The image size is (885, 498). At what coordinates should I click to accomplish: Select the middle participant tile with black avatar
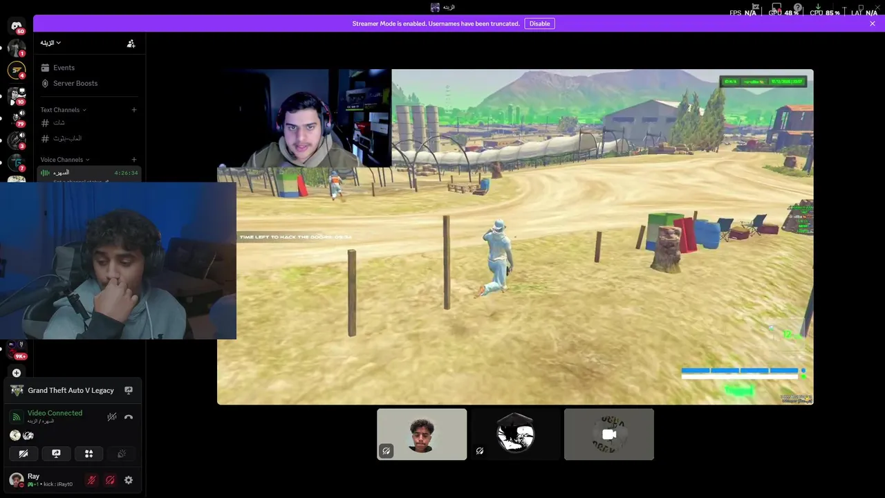(515, 434)
